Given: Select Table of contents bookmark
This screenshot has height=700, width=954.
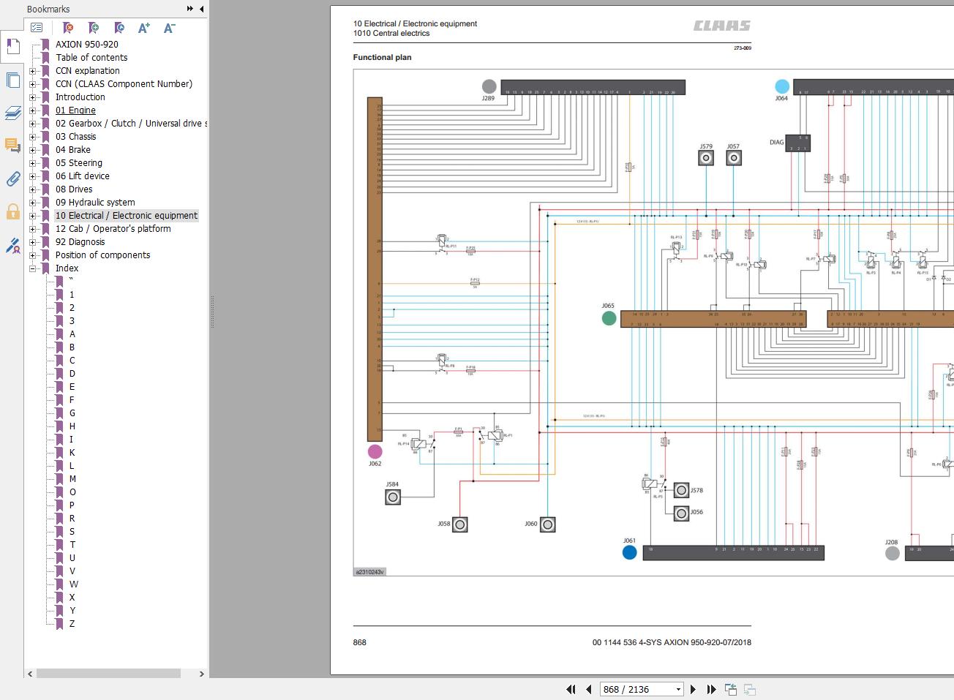Looking at the screenshot, I should coord(91,58).
